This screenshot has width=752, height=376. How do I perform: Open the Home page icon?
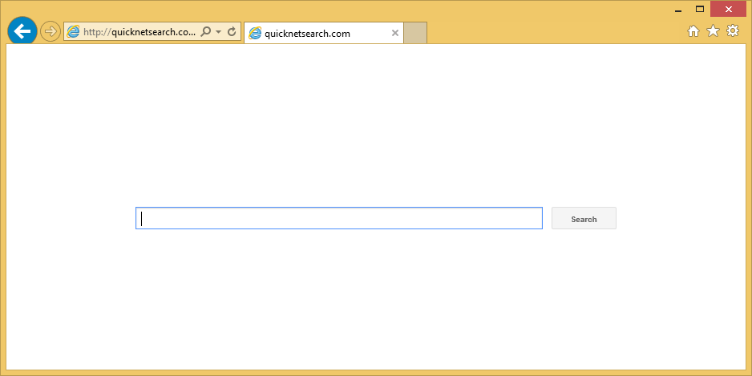point(693,31)
